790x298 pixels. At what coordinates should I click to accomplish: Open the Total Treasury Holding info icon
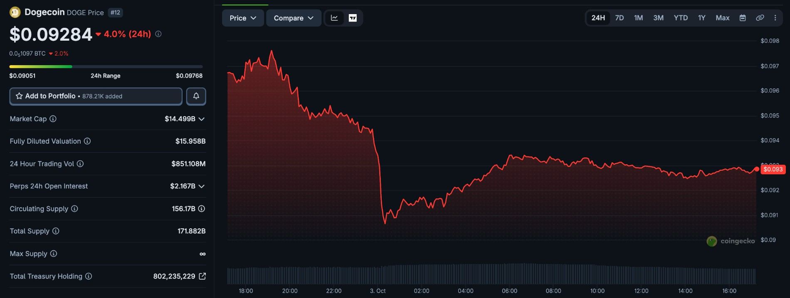[x=89, y=276]
